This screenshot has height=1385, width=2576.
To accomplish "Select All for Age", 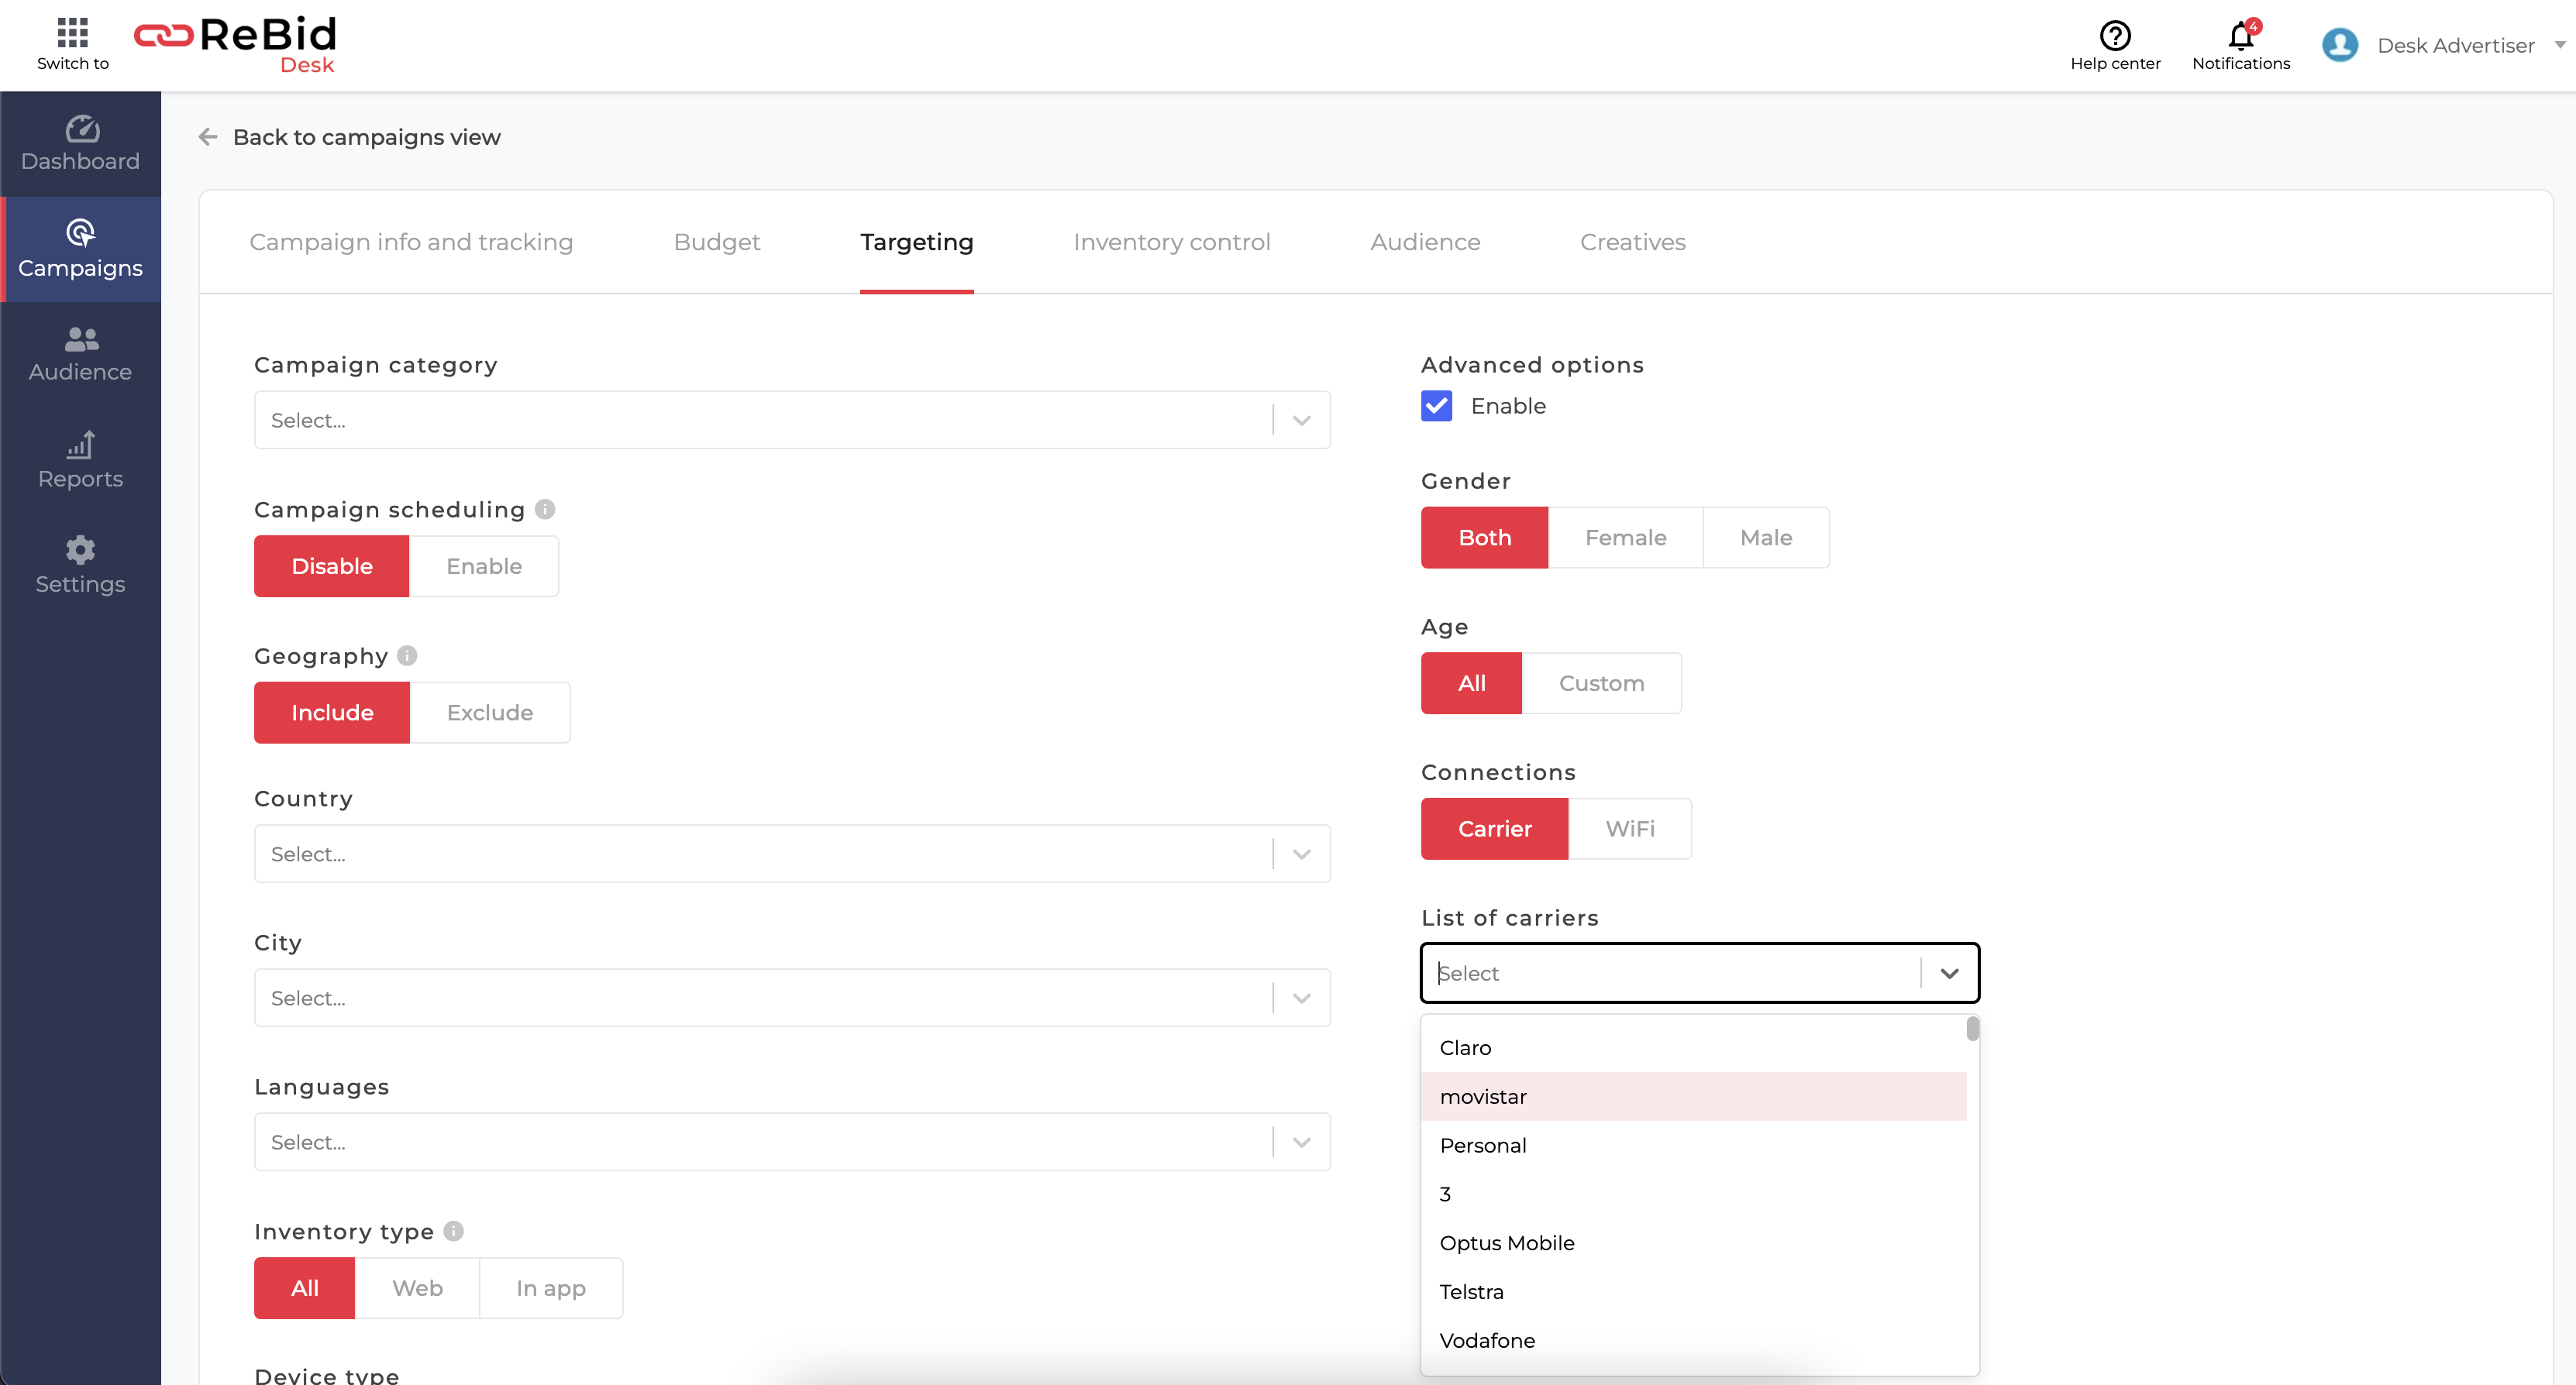I will click(1471, 683).
